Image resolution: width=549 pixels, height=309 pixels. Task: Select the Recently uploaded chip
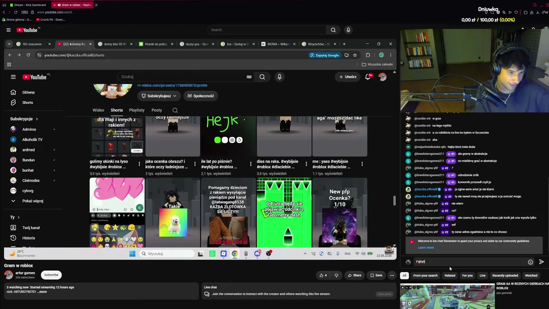pyautogui.click(x=505, y=276)
